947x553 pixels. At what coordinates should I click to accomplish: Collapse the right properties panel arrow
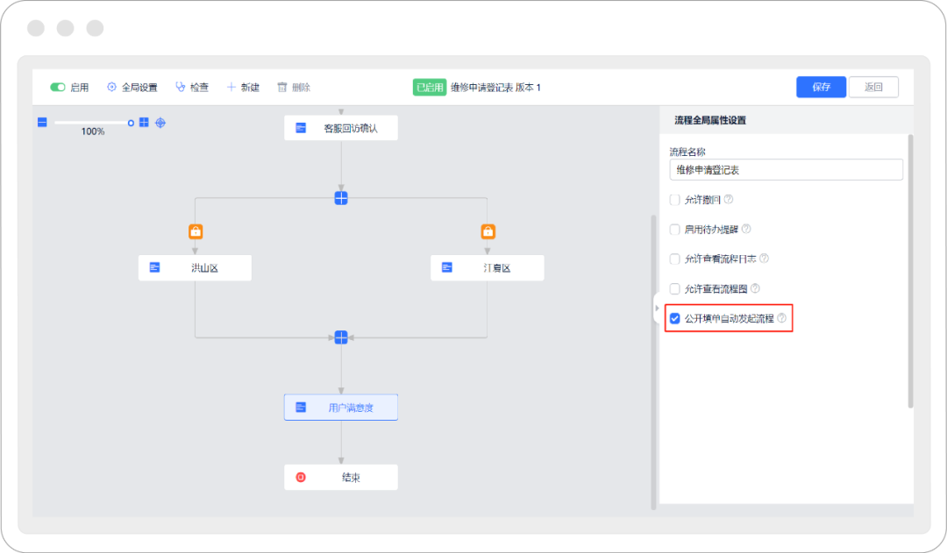click(657, 308)
